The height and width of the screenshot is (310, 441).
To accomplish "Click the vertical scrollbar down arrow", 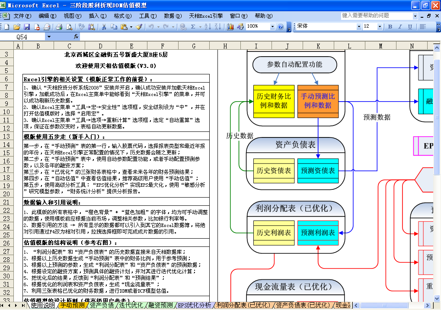I will coord(437,299).
